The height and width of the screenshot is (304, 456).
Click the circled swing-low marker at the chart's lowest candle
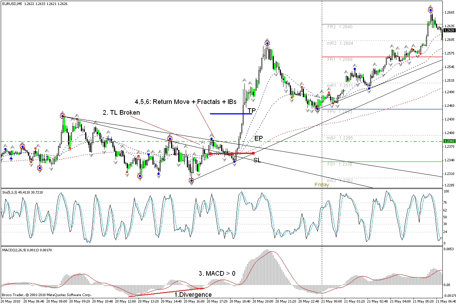pyautogui.click(x=191, y=180)
